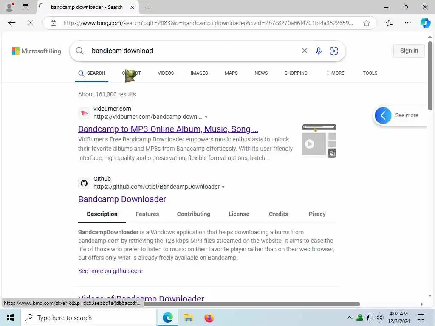This screenshot has height=326, width=435.
Task: Select the Piracy tab
Action: tap(317, 214)
